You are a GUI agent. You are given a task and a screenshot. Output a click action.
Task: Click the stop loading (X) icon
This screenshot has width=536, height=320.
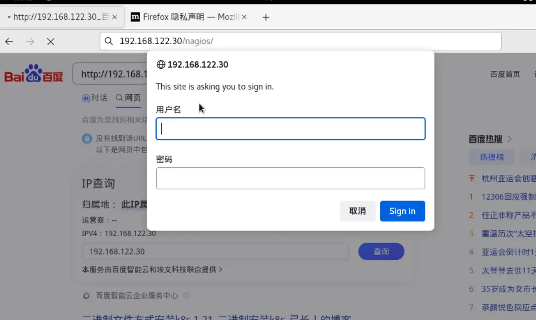click(x=50, y=41)
